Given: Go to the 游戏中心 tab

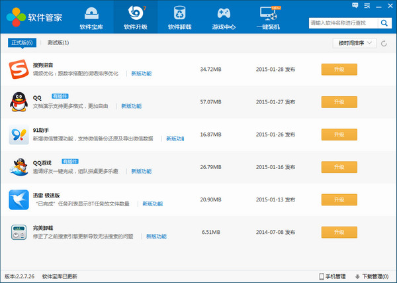Looking at the screenshot, I should coord(224,18).
